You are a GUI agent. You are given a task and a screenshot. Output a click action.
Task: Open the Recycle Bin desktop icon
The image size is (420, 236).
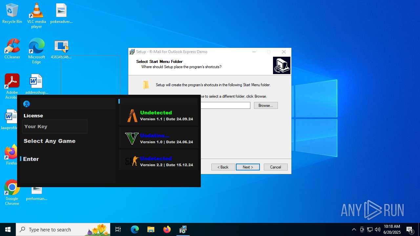(12, 13)
